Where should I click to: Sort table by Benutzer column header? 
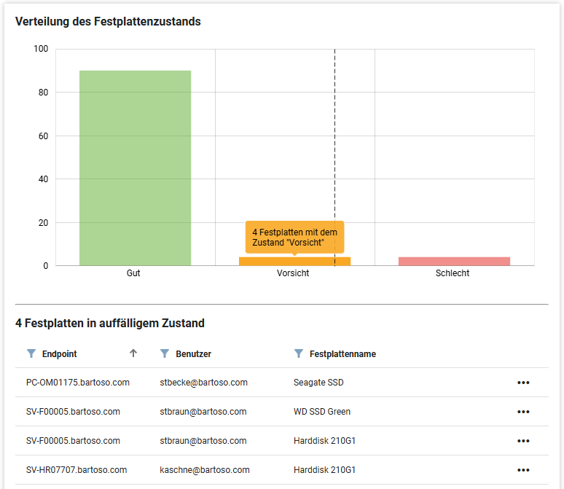click(193, 354)
